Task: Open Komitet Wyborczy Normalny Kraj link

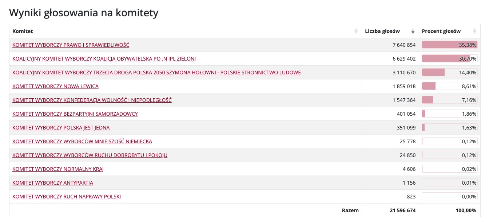Action: (x=58, y=169)
